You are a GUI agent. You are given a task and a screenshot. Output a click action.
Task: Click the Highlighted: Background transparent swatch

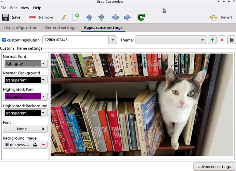click(23, 113)
